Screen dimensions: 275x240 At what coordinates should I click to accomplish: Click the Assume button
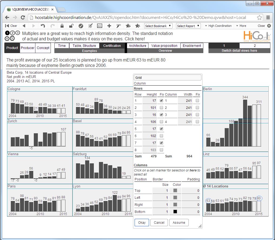point(179,222)
